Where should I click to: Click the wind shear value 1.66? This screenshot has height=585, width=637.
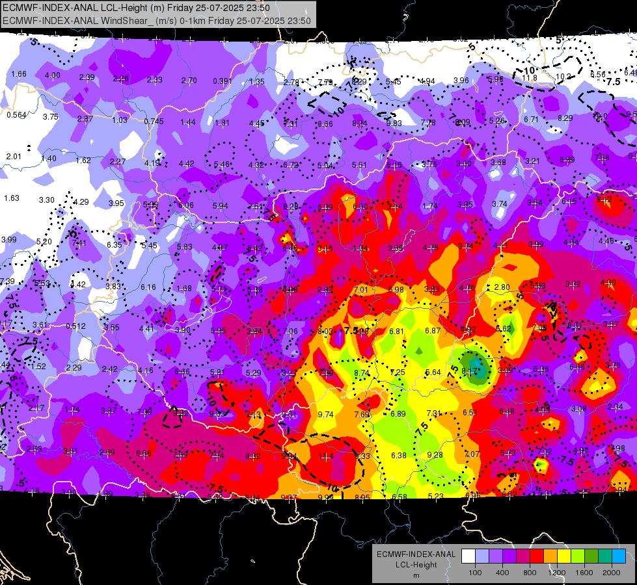point(19,74)
